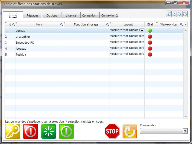Click the red STOP sign icon

(x=112, y=132)
